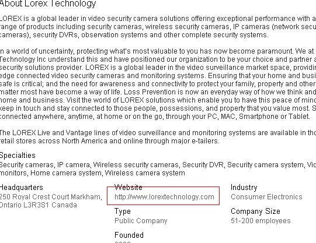Click the Industry label
316x243 pixels.
pyautogui.click(x=244, y=187)
